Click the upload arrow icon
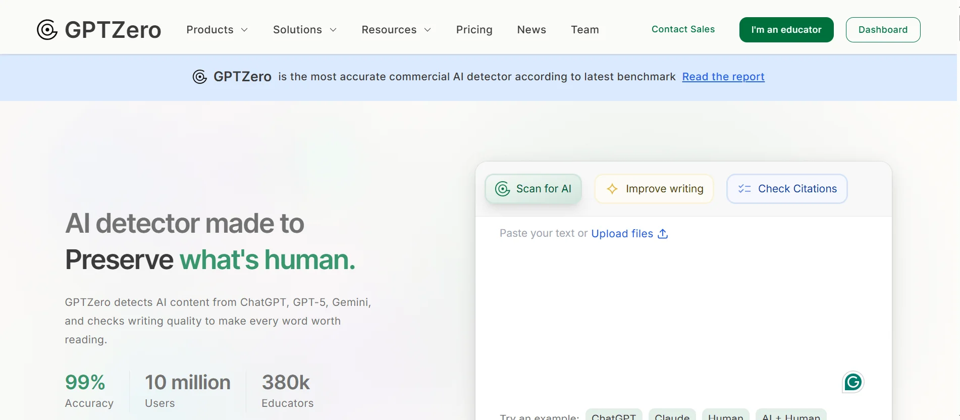Viewport: 960px width, 420px height. pos(663,234)
